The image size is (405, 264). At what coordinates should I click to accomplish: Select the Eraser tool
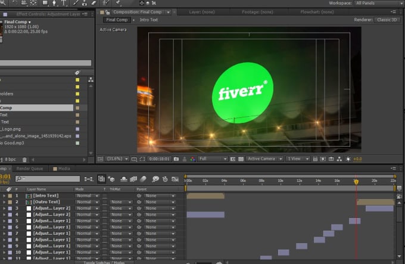point(94,3)
